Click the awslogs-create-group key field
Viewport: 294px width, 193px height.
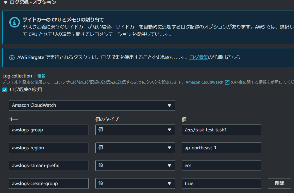click(x=49, y=183)
